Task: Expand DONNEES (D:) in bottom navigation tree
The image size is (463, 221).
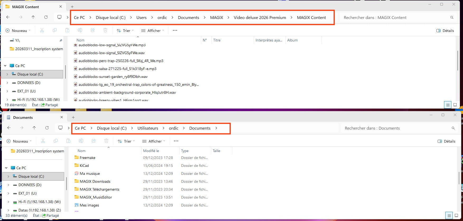Action: [x=8, y=185]
